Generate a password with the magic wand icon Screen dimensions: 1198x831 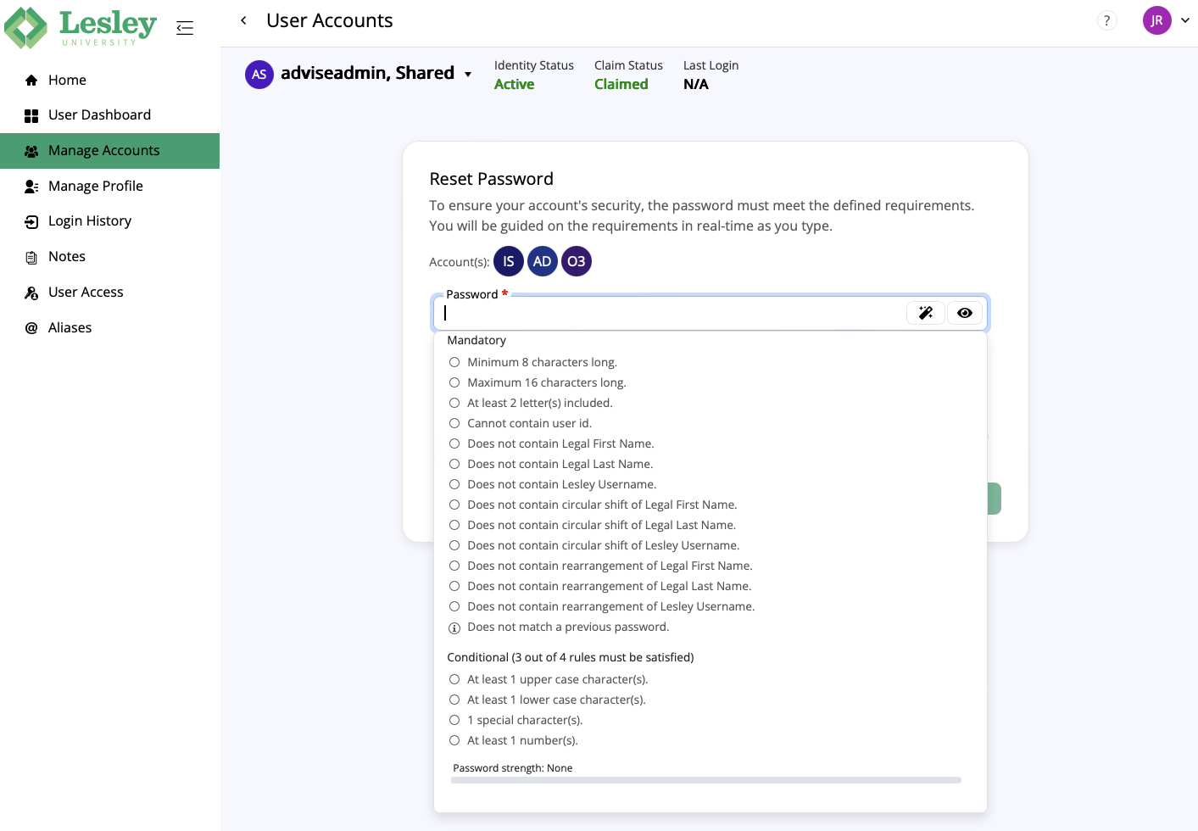point(925,313)
